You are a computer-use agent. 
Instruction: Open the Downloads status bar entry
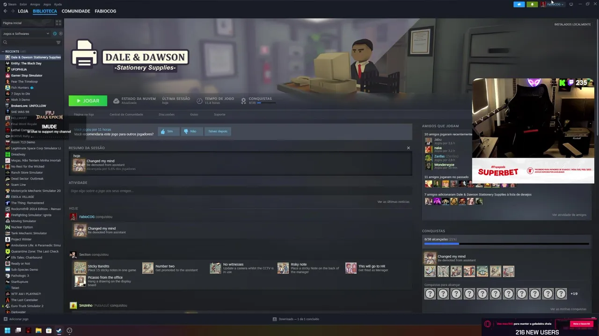(296, 319)
